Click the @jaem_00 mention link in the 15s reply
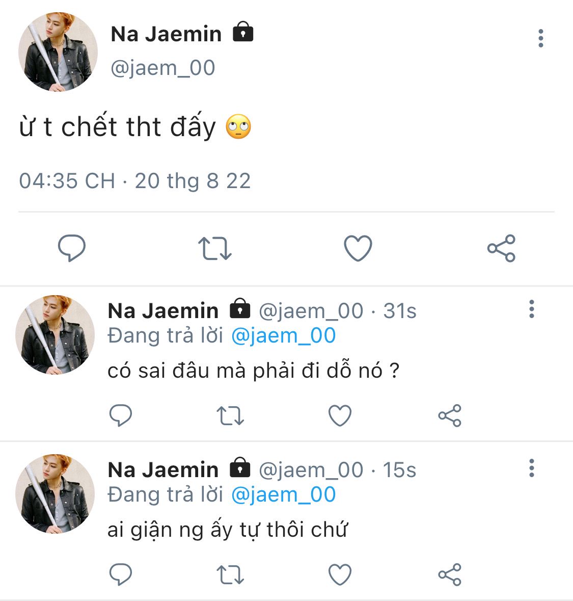 pyautogui.click(x=283, y=495)
